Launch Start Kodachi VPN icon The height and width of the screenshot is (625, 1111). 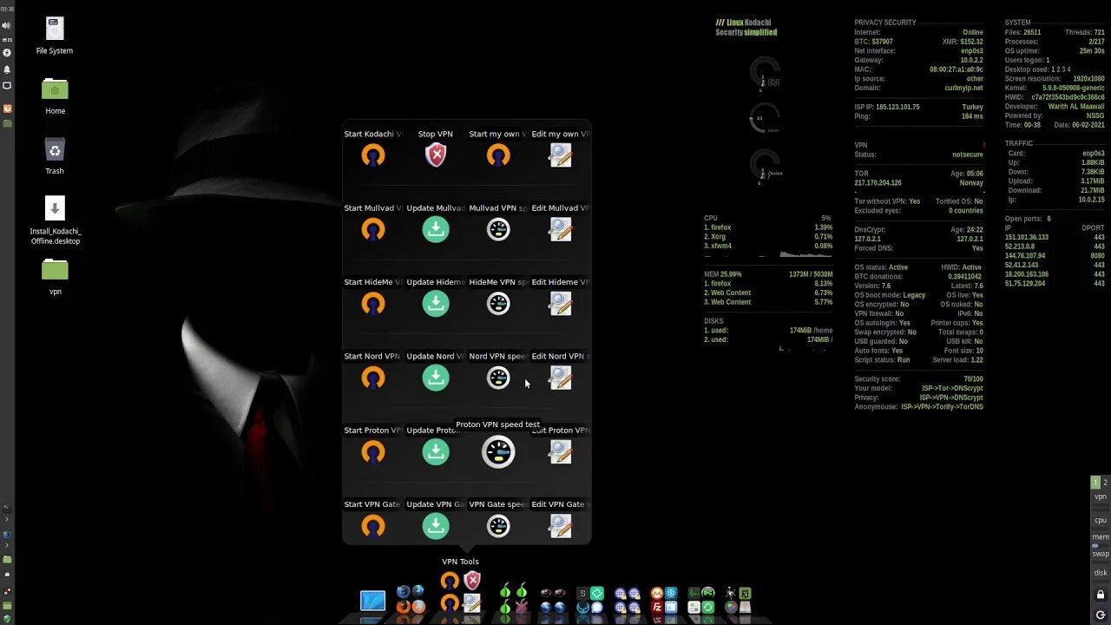point(373,155)
